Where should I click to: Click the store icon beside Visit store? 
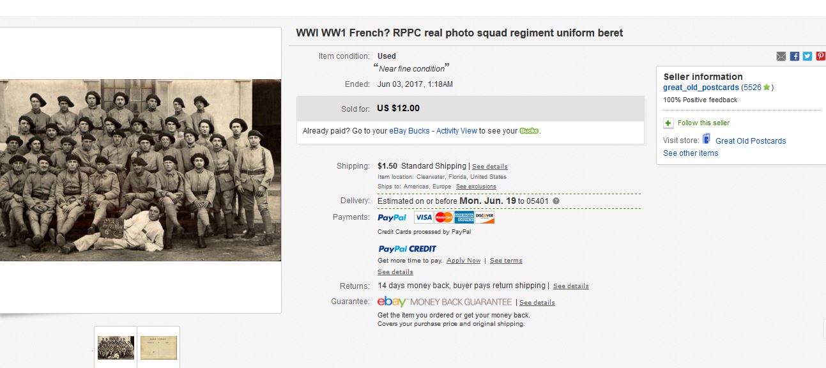tap(707, 139)
